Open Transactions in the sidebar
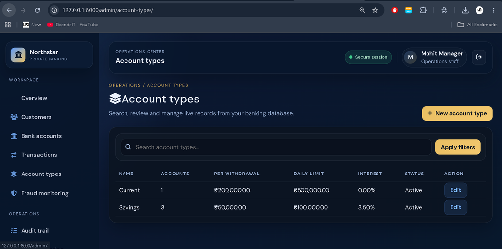The height and width of the screenshot is (249, 502). coord(39,155)
